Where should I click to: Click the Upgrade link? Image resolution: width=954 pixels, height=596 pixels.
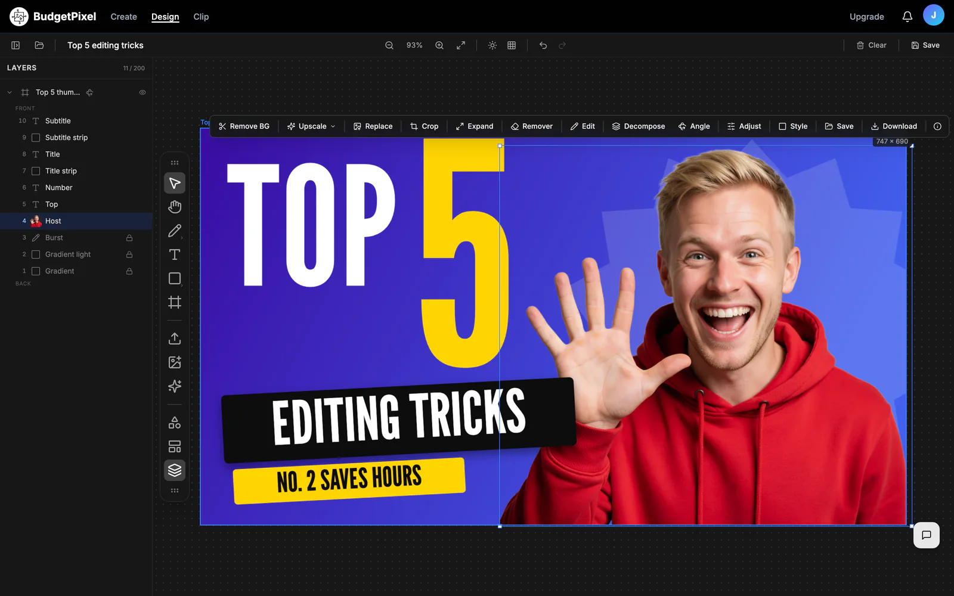867,17
